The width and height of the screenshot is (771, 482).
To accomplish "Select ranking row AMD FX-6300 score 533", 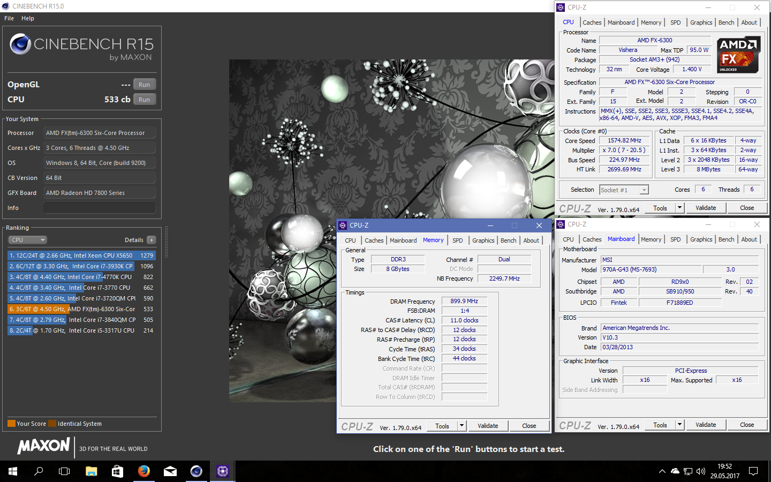I will point(81,309).
